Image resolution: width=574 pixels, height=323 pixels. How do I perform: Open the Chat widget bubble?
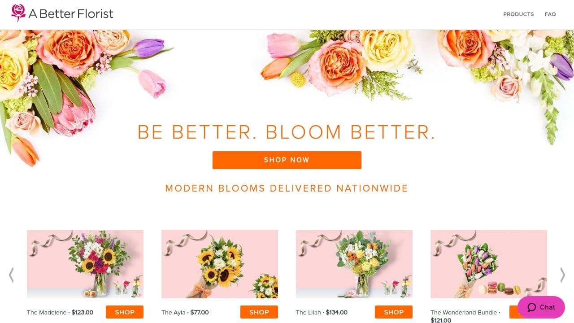541,307
